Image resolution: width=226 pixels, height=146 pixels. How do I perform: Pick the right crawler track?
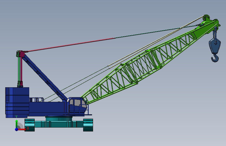point(88,125)
